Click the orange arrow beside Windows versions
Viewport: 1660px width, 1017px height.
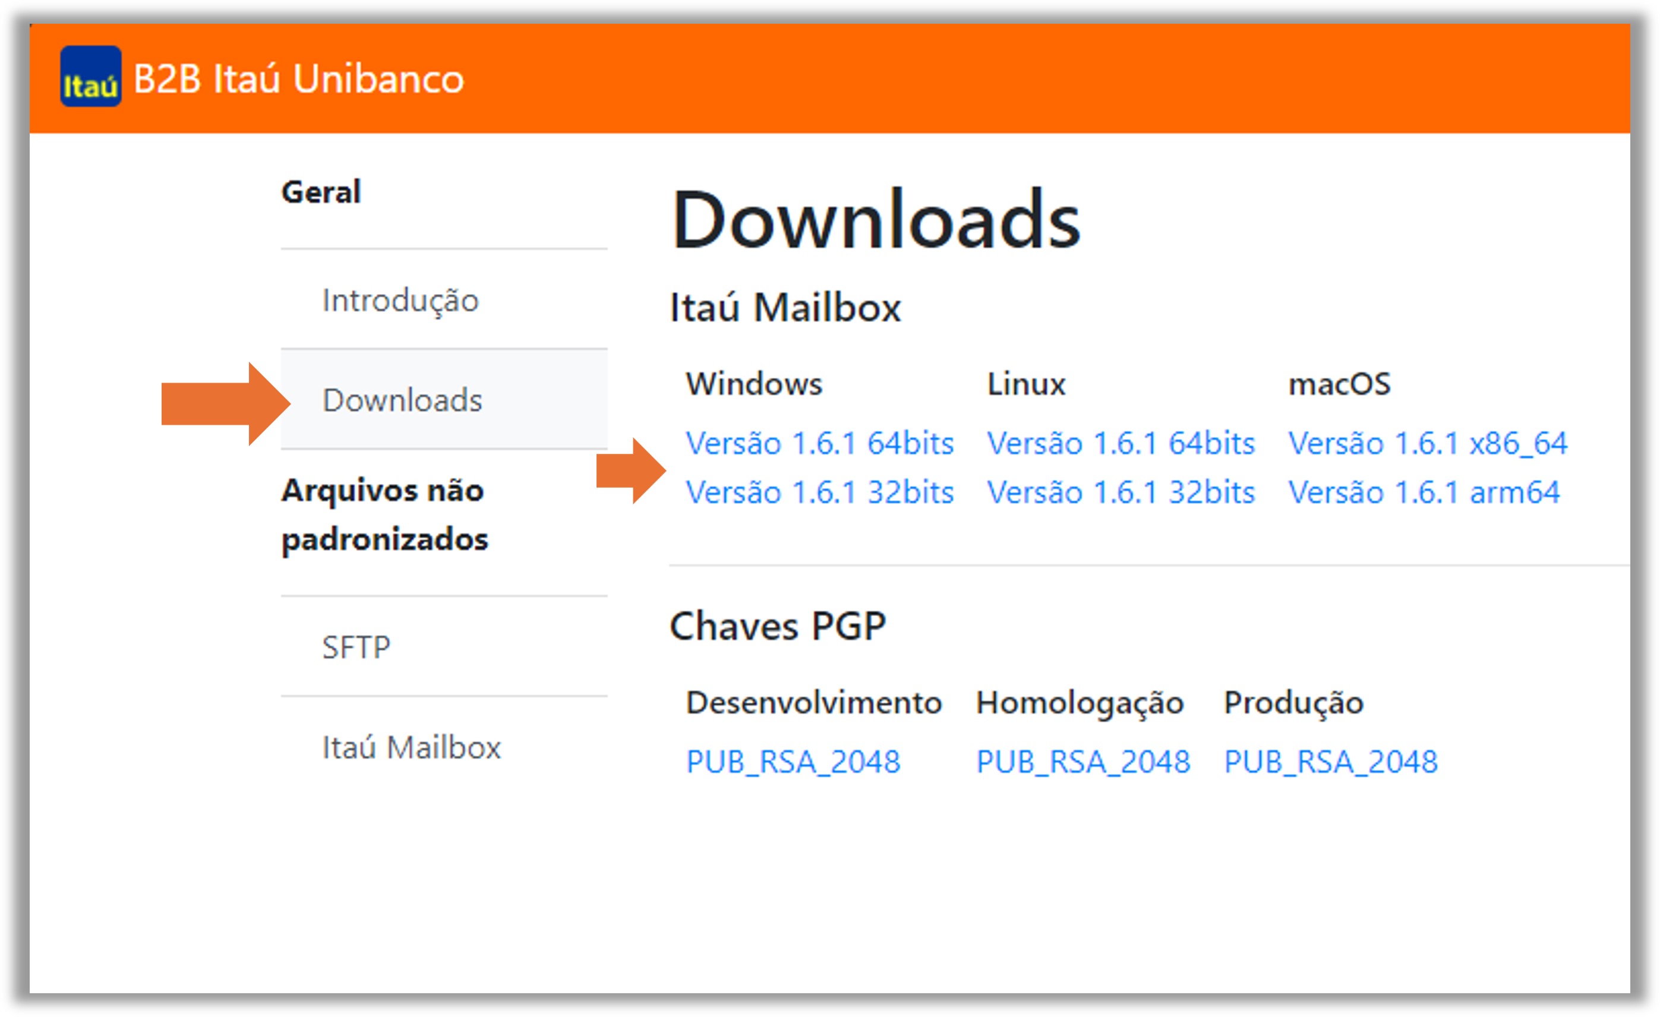pos(630,470)
